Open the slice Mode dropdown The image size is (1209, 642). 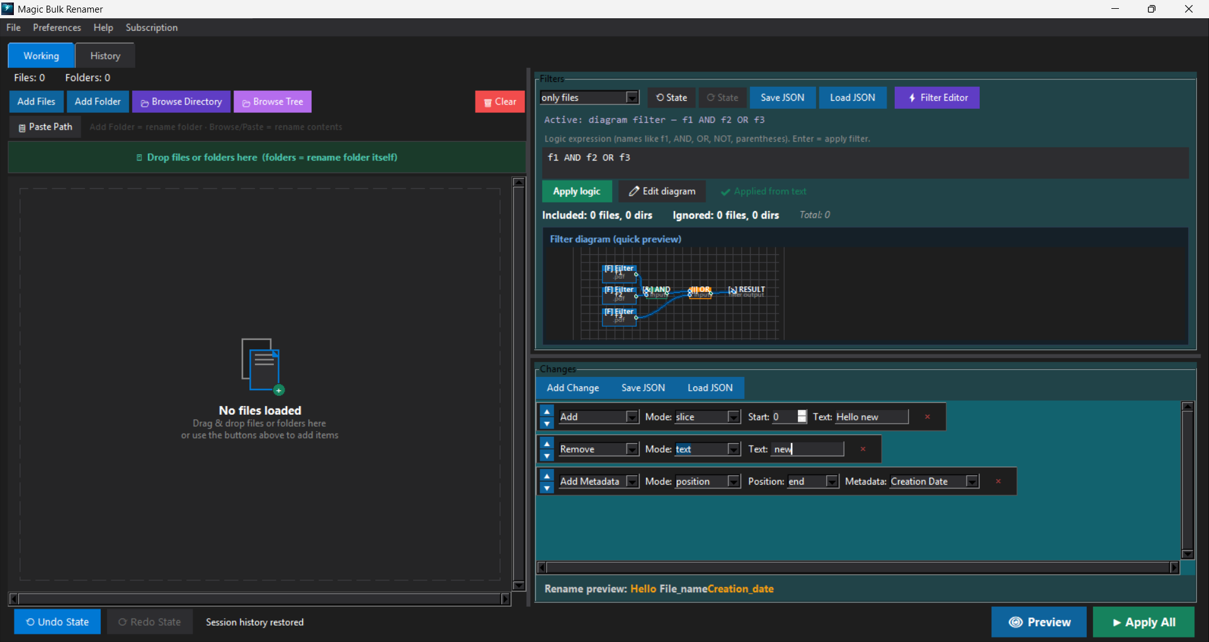[734, 417]
